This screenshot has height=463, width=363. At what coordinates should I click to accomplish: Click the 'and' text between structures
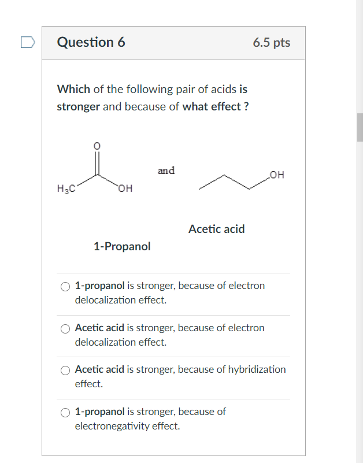[166, 171]
